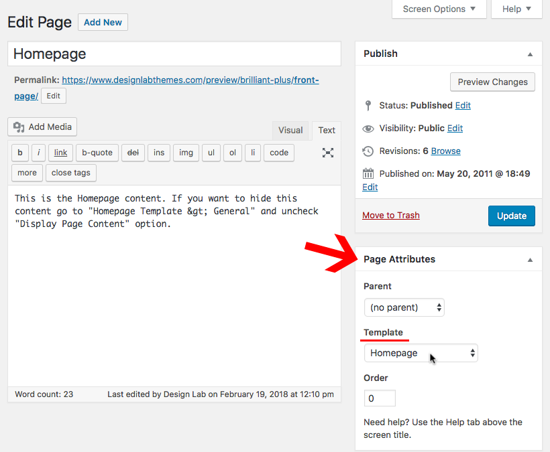Insert image with img button
The height and width of the screenshot is (452, 550).
click(186, 153)
